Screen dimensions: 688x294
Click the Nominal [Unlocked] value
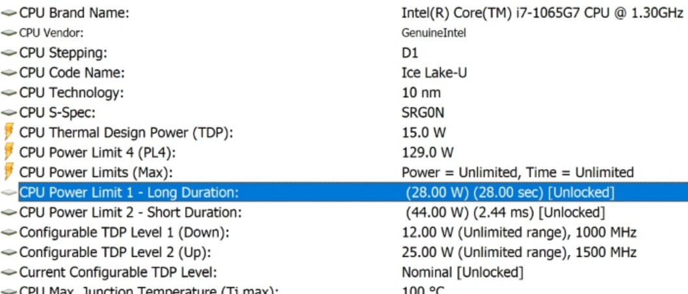pos(462,273)
